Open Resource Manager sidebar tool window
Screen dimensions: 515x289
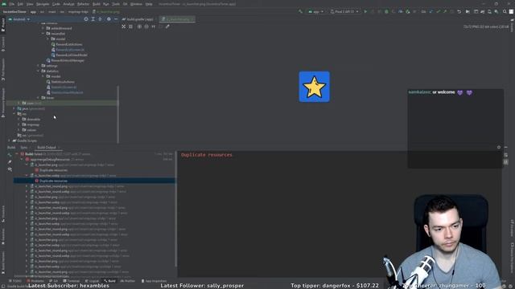3,102
